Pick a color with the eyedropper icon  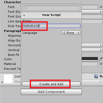(101, 59)
